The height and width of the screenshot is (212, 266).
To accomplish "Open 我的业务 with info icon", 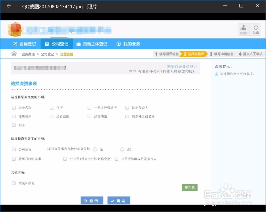I will [x=128, y=44].
